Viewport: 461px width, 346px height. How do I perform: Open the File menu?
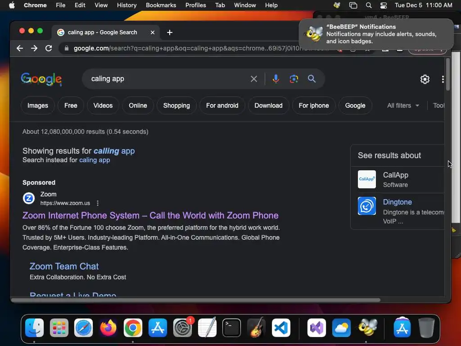click(x=61, y=5)
